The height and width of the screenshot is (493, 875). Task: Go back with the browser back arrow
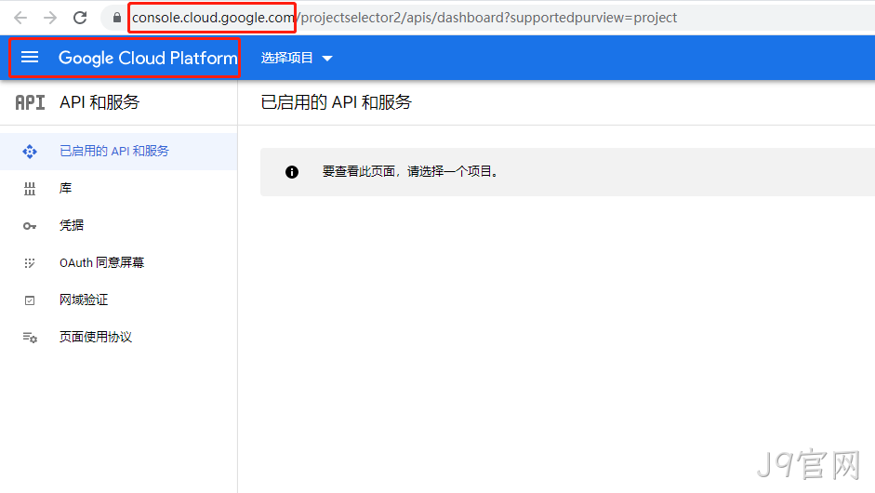point(20,18)
